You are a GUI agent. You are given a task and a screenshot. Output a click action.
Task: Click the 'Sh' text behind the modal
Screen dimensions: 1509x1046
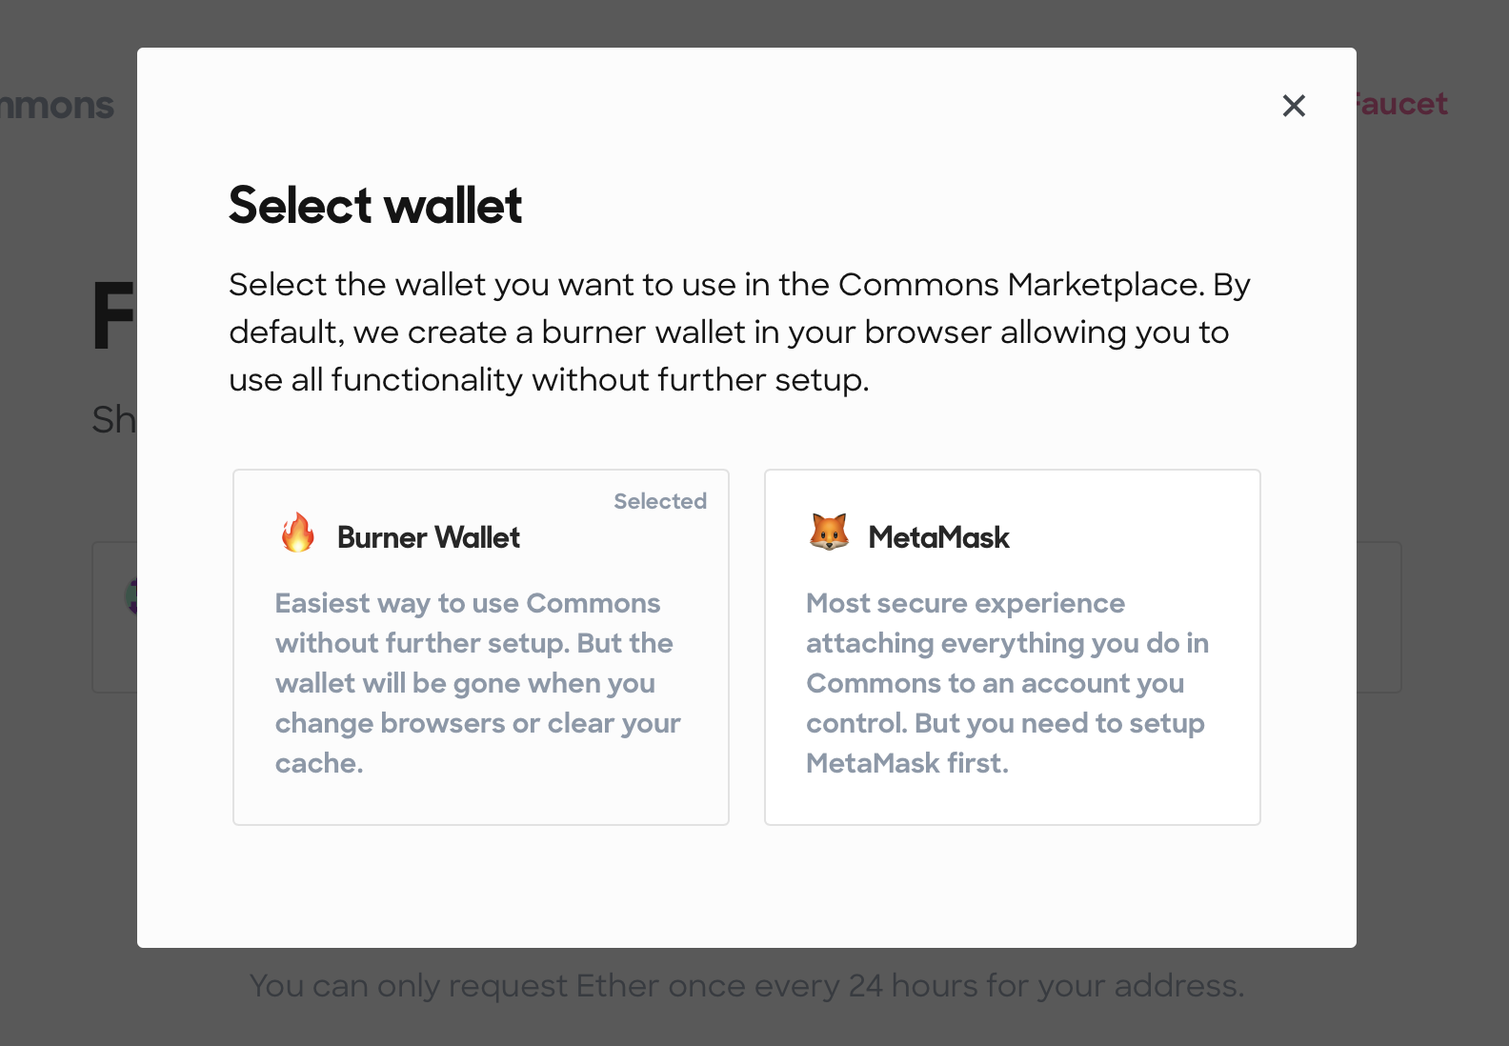click(x=113, y=420)
